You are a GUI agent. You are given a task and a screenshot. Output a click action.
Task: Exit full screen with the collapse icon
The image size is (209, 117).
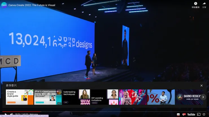(x=204, y=114)
